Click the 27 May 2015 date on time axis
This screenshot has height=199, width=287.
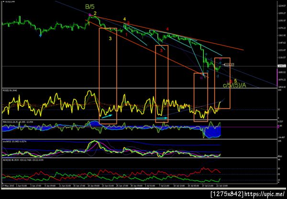coord(7,186)
